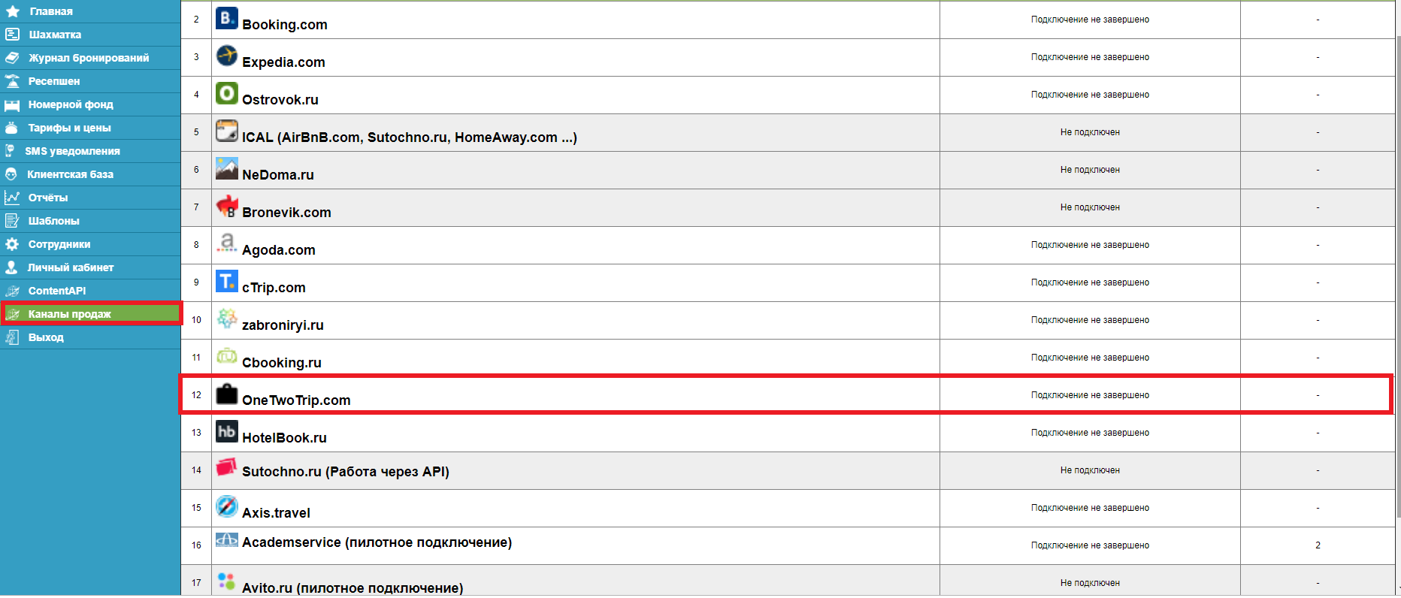Image resolution: width=1401 pixels, height=598 pixels.
Task: Open the Cbooking.ru channel link
Action: 282,363
